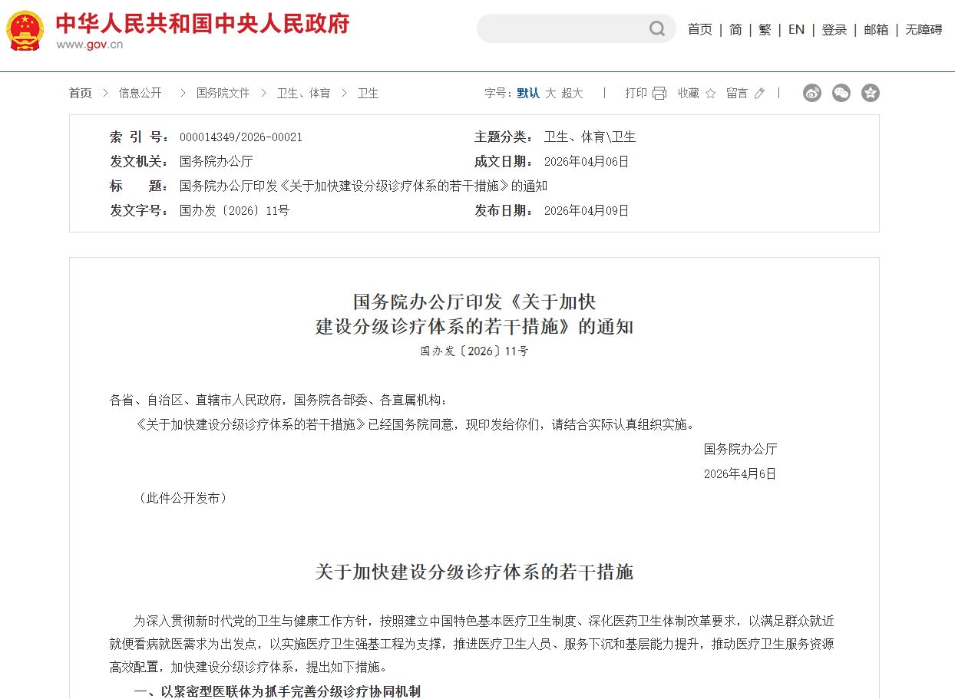Switch font size to 超大
This screenshot has height=699, width=955.
pyautogui.click(x=572, y=93)
